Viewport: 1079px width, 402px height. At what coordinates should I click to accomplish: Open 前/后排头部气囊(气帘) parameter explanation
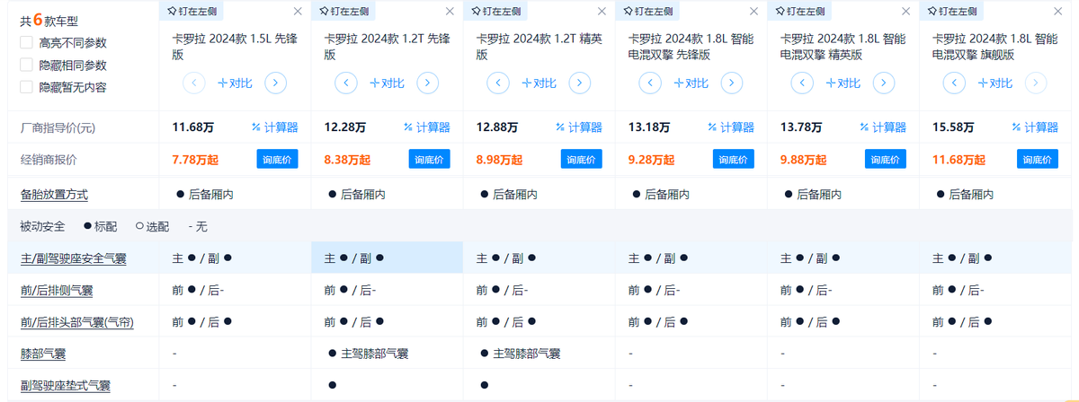(76, 322)
